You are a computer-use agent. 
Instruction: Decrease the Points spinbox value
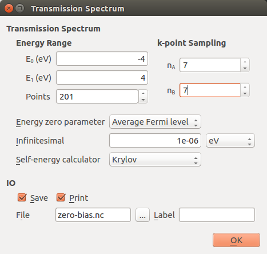click(x=143, y=100)
